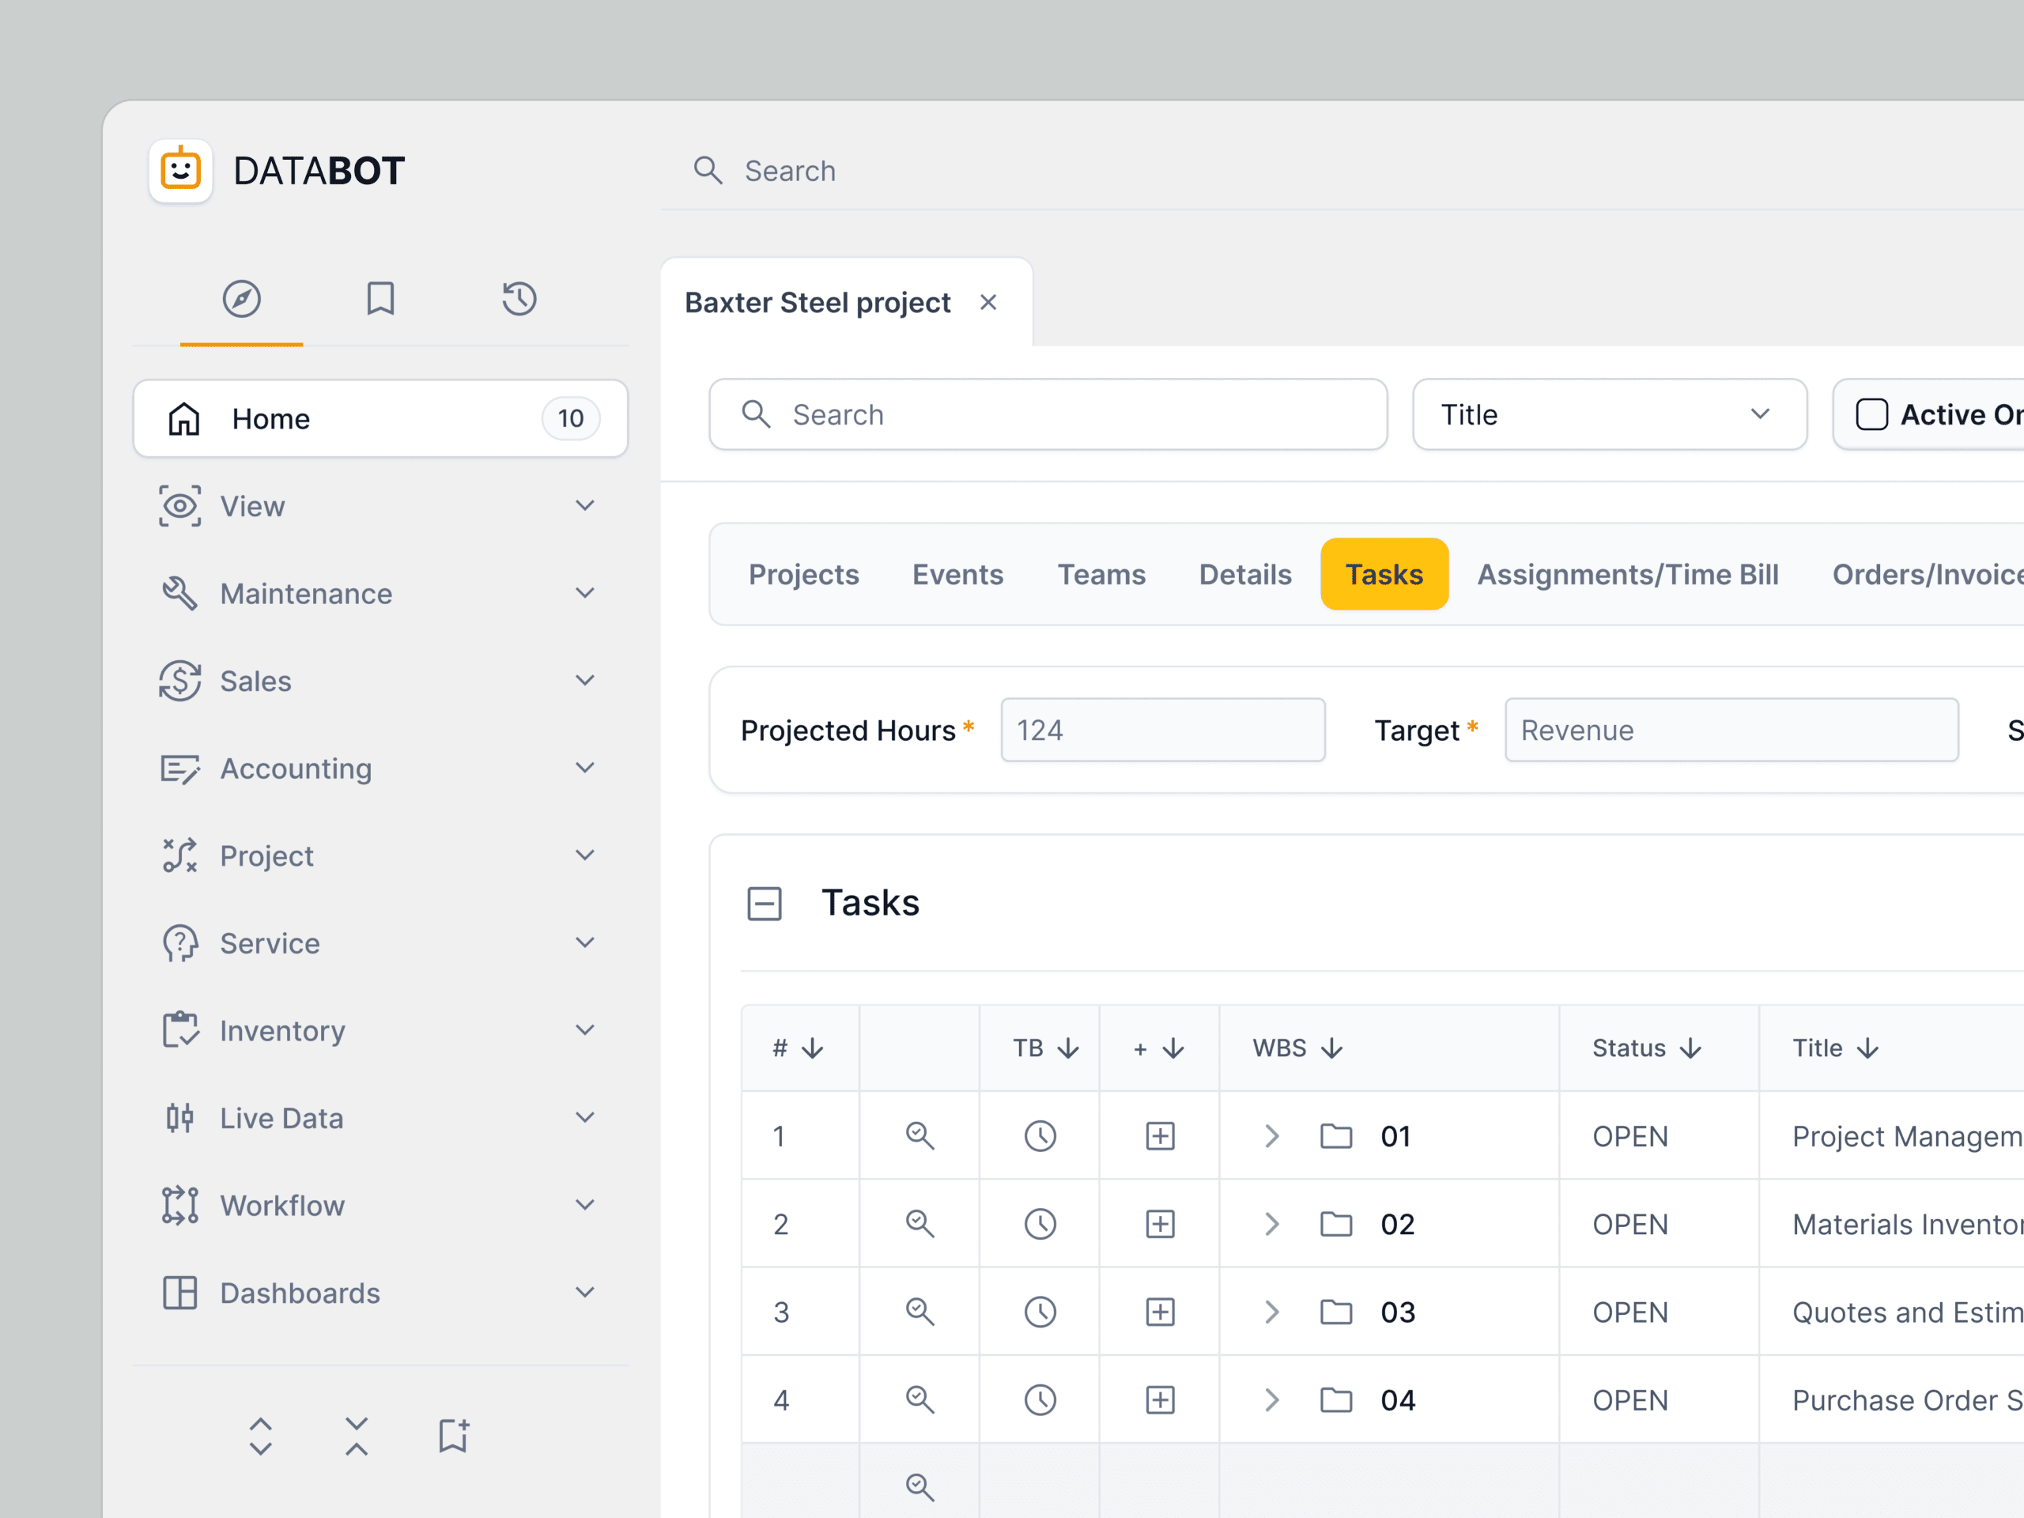Toggle the Status column sort arrow
Image resolution: width=2024 pixels, height=1518 pixels.
click(1690, 1048)
